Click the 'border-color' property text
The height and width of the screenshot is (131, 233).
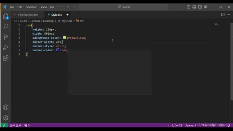43,50
